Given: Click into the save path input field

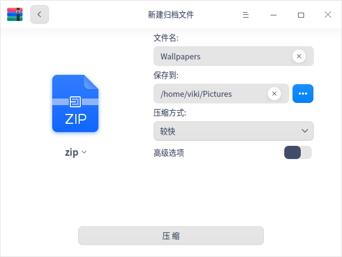Looking at the screenshot, I should pos(211,94).
